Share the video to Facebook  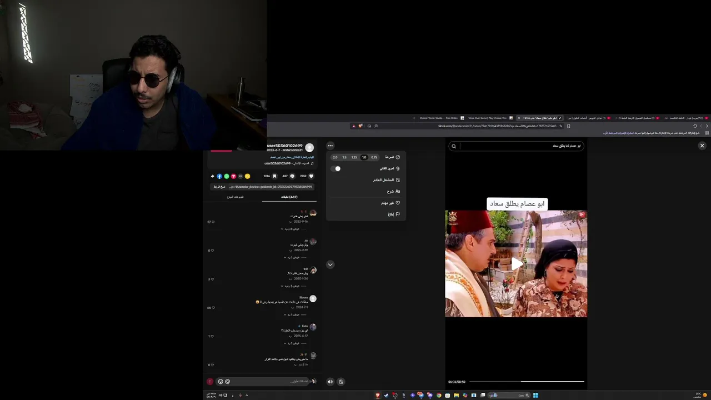coord(219,176)
